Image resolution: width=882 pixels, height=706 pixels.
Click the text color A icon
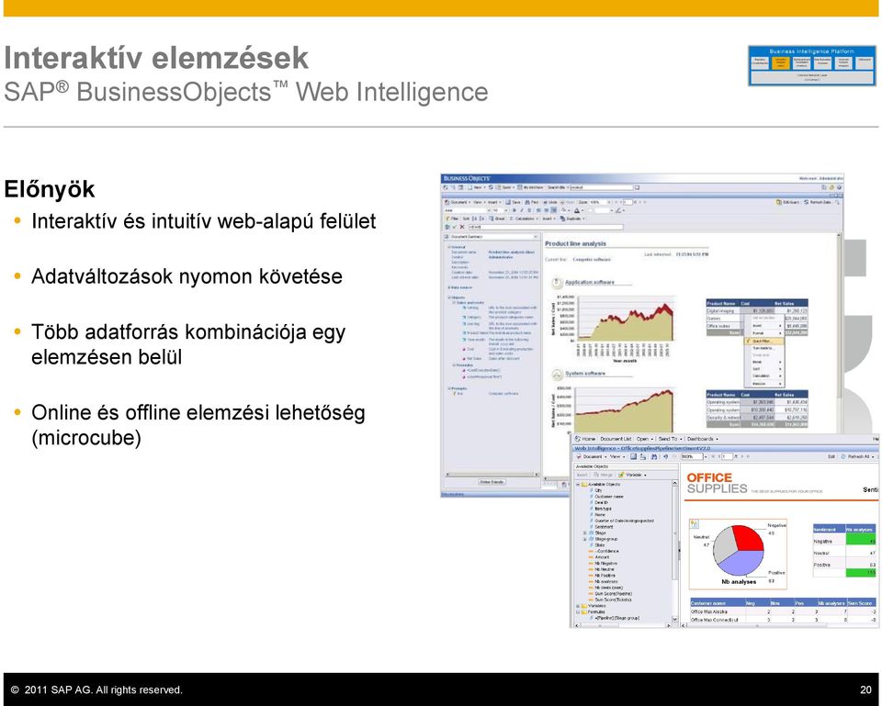point(577,211)
